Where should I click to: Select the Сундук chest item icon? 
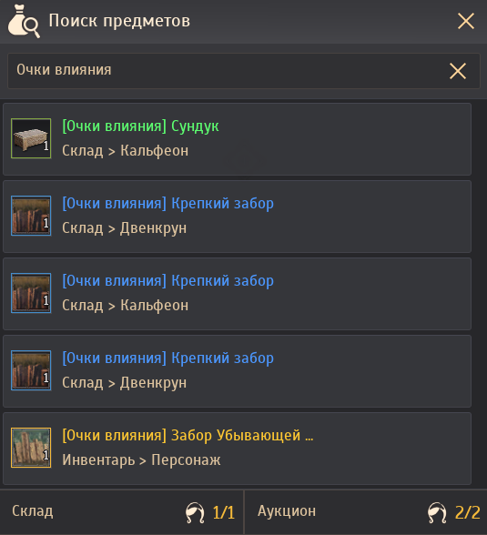31,138
